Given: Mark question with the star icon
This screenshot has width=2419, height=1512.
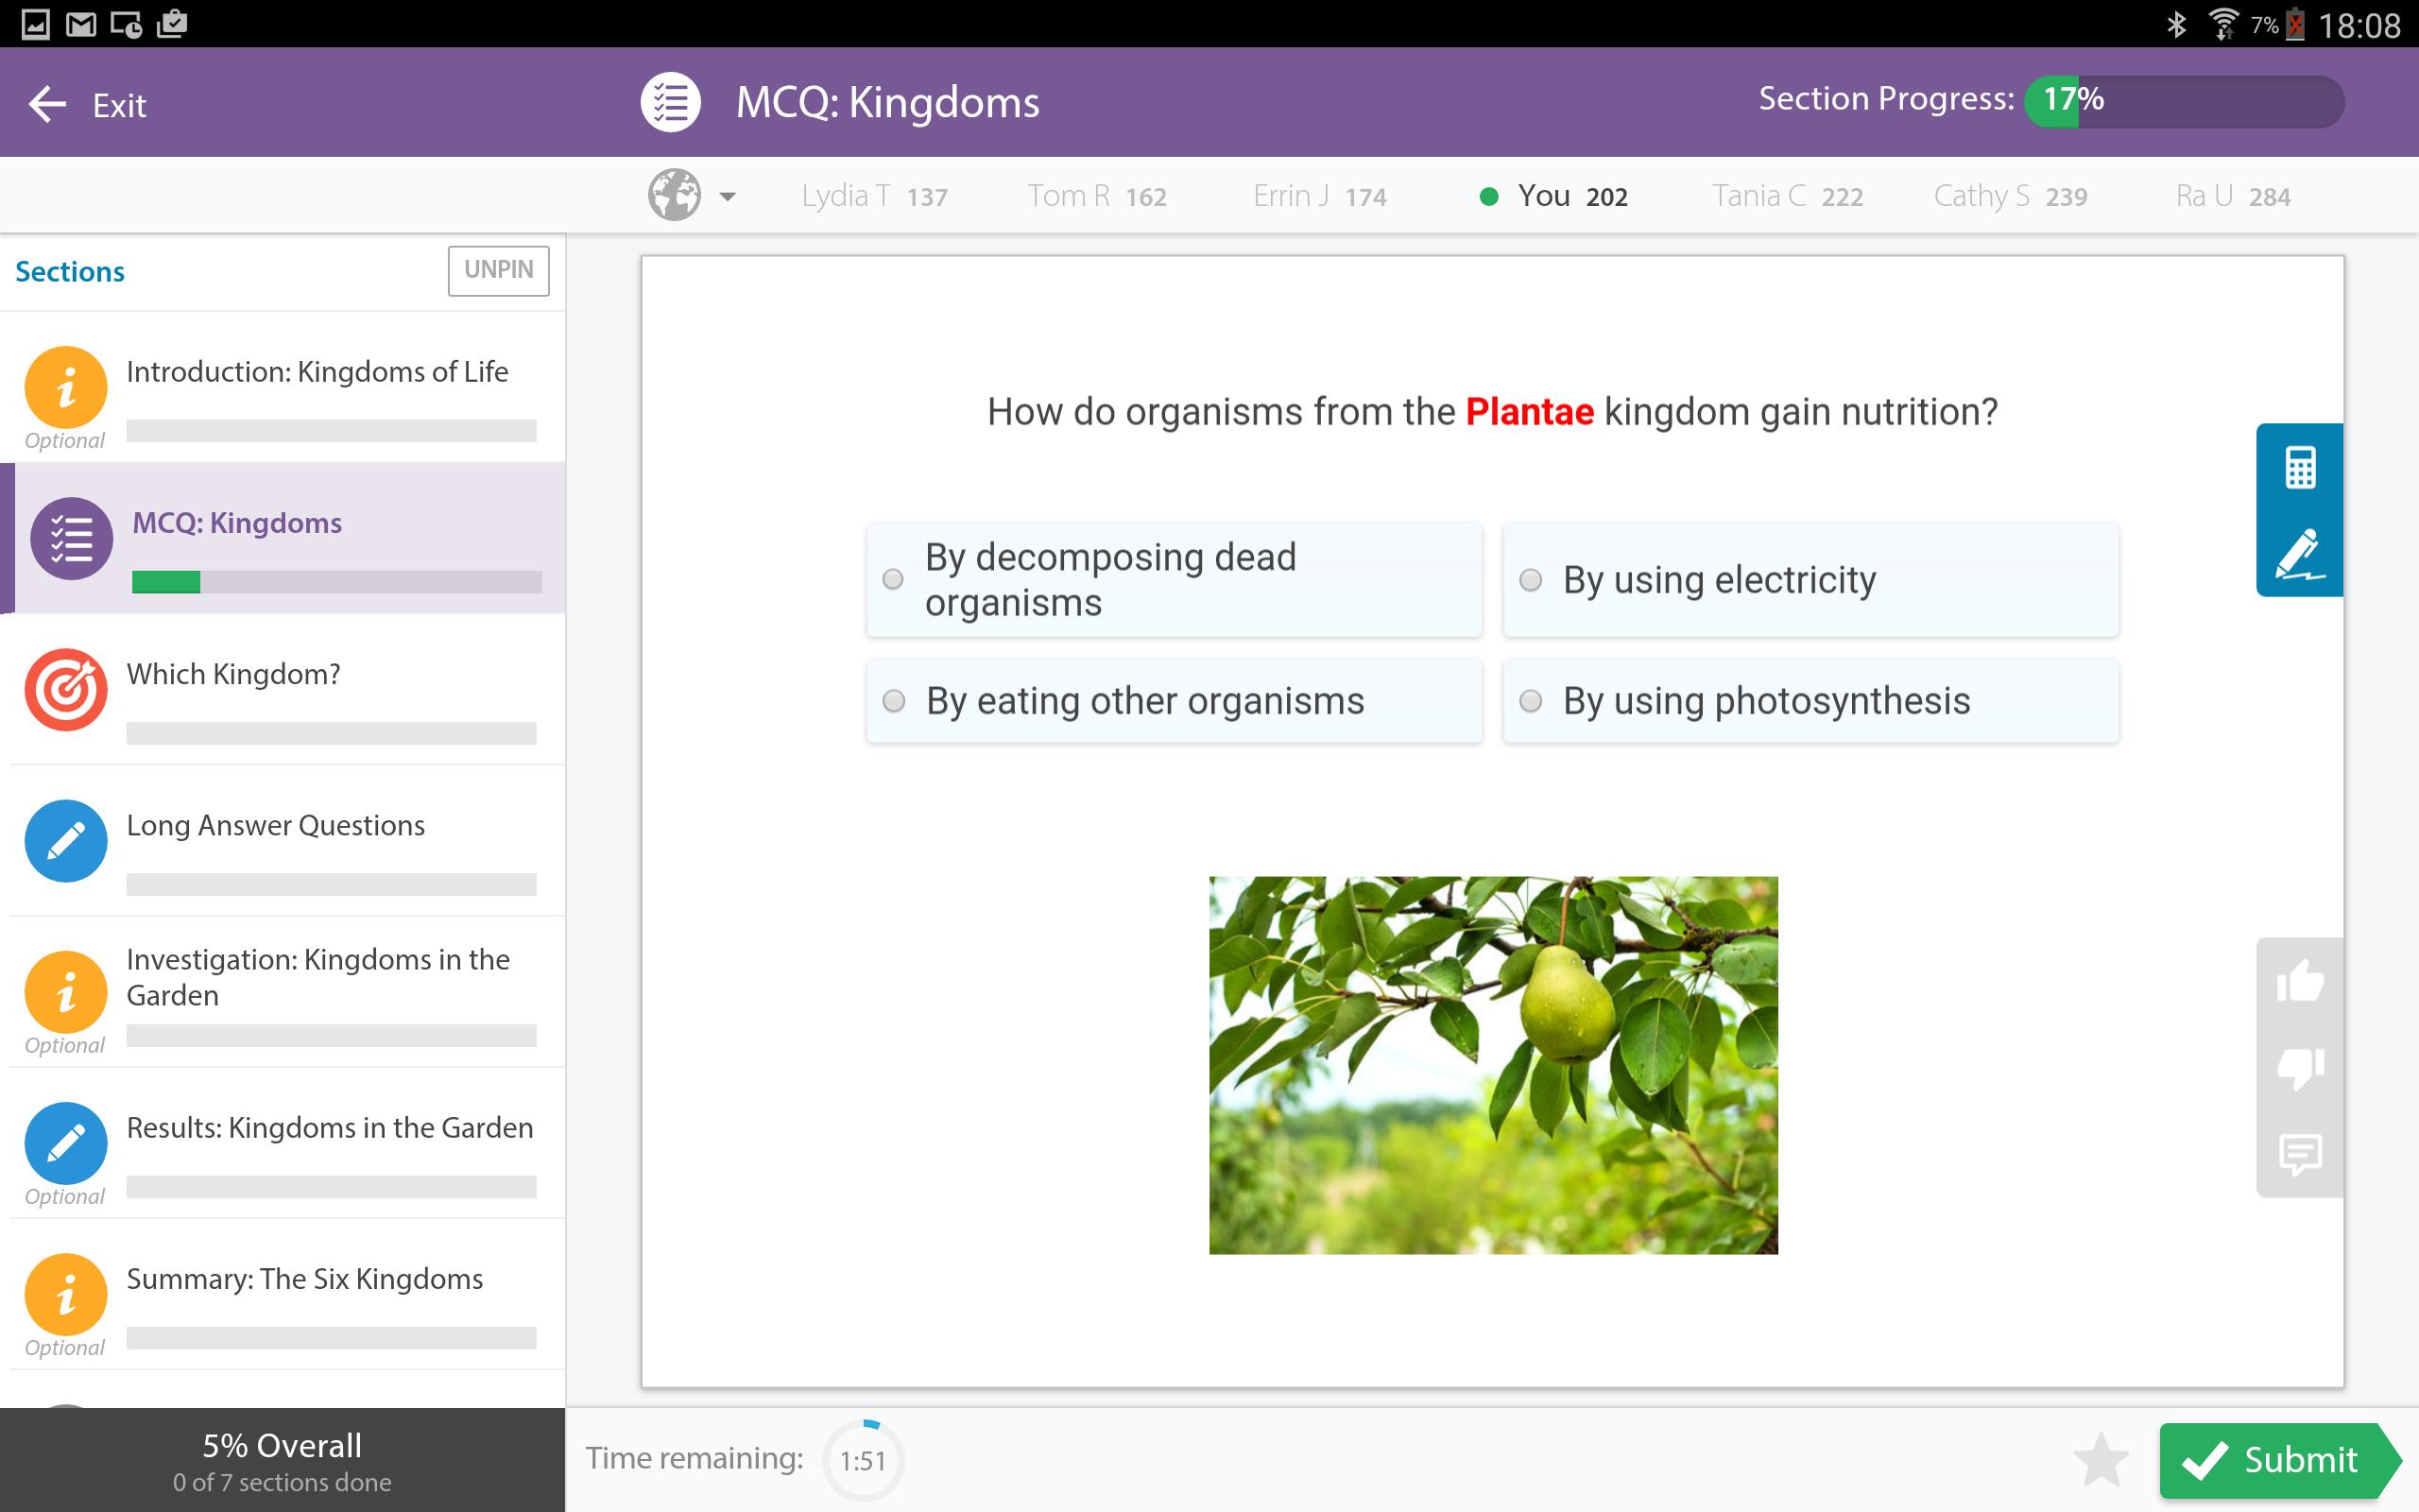Looking at the screenshot, I should click(x=2102, y=1460).
